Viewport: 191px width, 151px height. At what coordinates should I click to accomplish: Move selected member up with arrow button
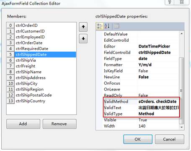tap(83, 27)
